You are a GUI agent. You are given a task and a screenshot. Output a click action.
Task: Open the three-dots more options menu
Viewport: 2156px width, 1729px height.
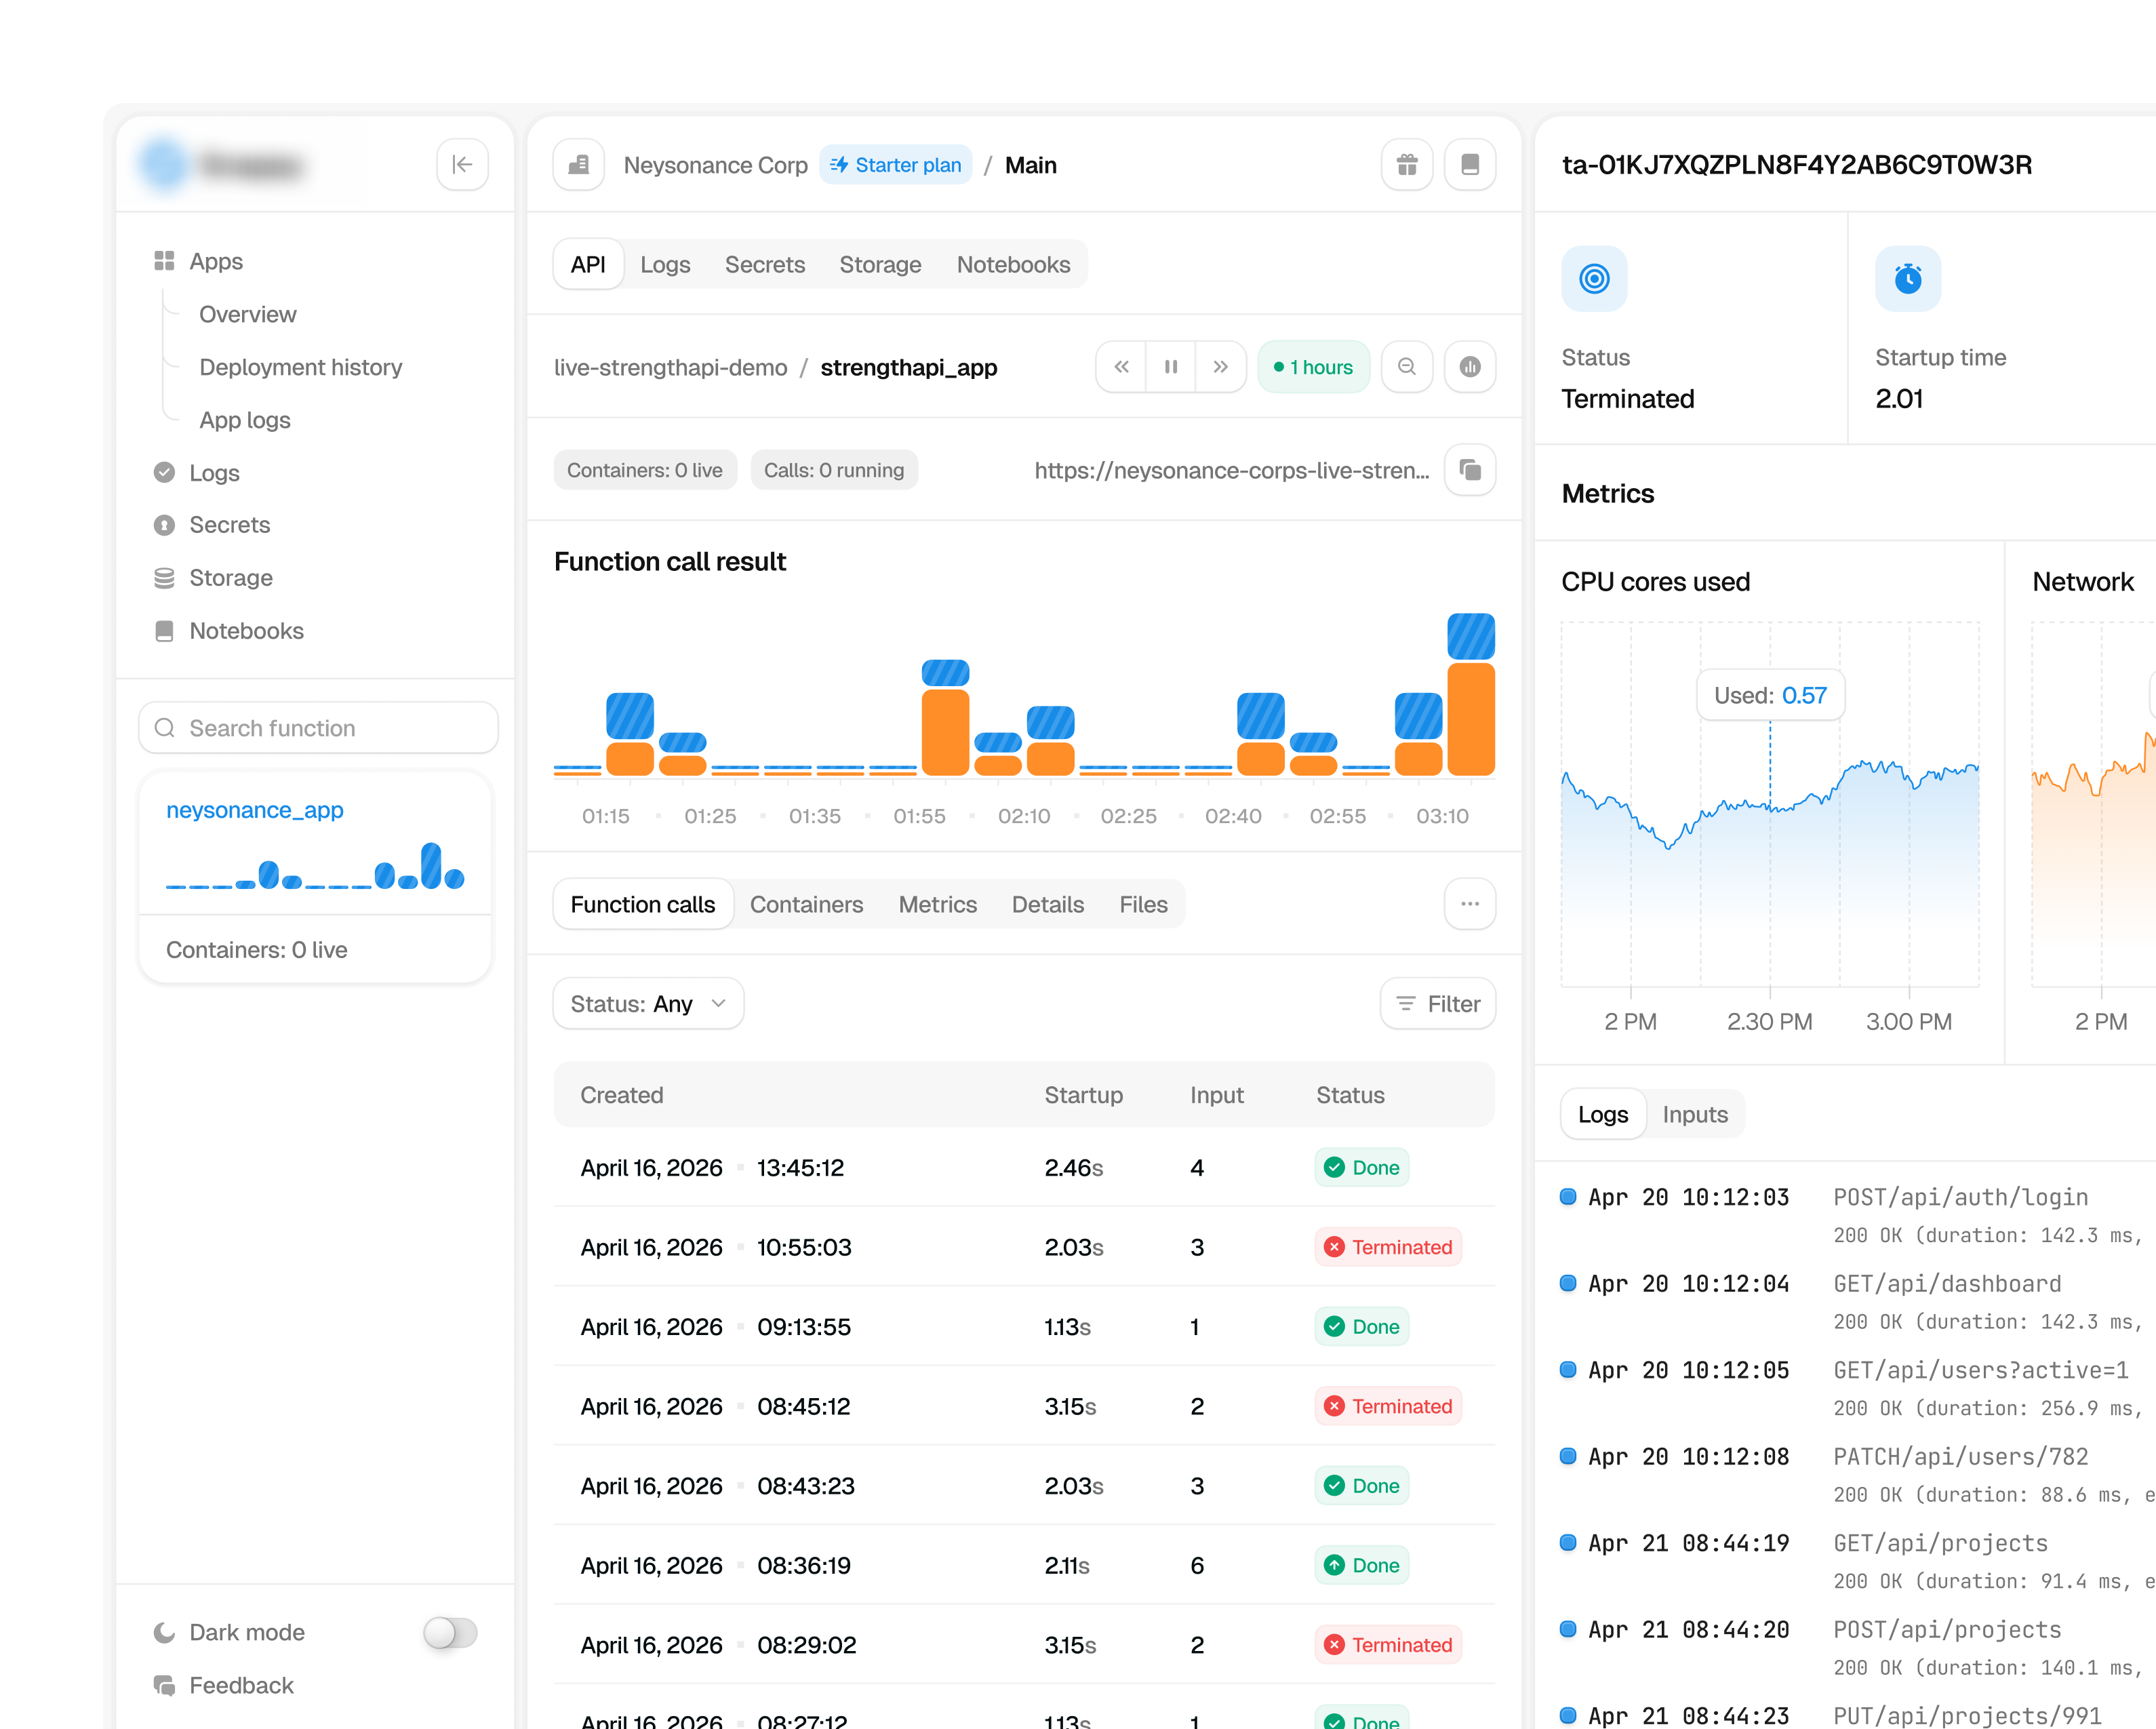(x=1470, y=904)
